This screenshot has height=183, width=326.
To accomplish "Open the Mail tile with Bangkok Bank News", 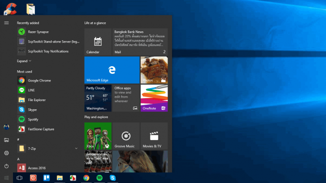I will (140, 42).
